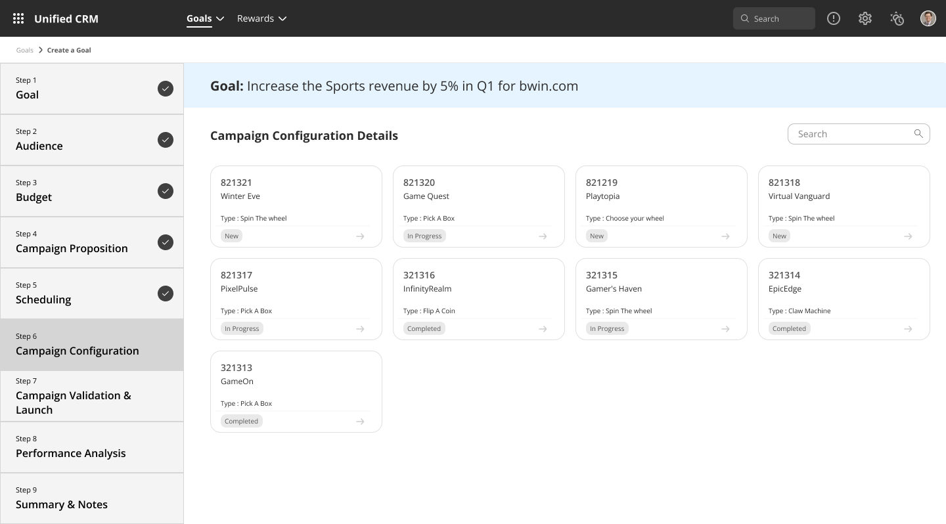
Task: Click the magnifier icon in campaign search
Action: 918,134
